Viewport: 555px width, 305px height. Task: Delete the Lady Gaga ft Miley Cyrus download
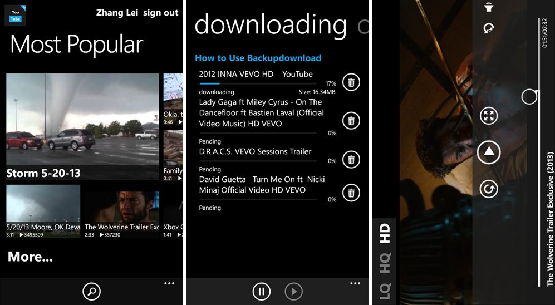(351, 121)
